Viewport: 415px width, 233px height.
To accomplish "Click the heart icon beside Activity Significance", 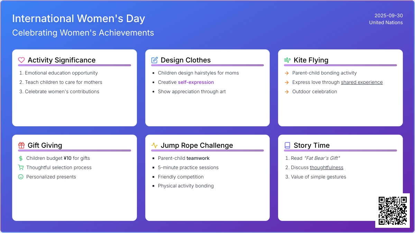I will 21,60.
